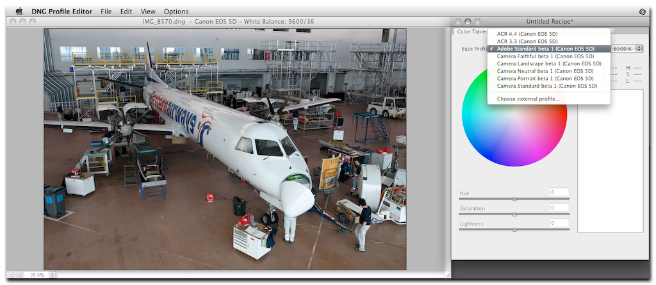Open the View menu
Screen dimensions: 656x285
148,12
